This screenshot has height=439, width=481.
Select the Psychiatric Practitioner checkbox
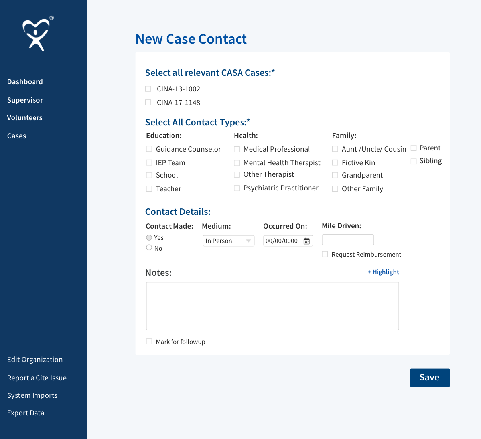coord(237,188)
